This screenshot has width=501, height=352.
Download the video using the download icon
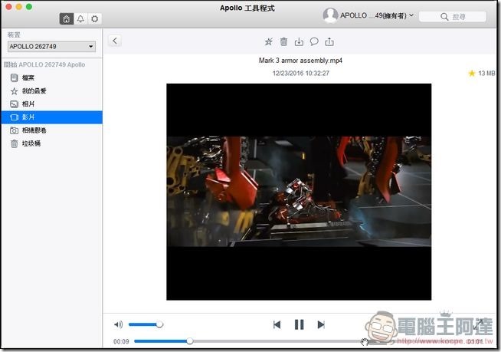click(299, 41)
